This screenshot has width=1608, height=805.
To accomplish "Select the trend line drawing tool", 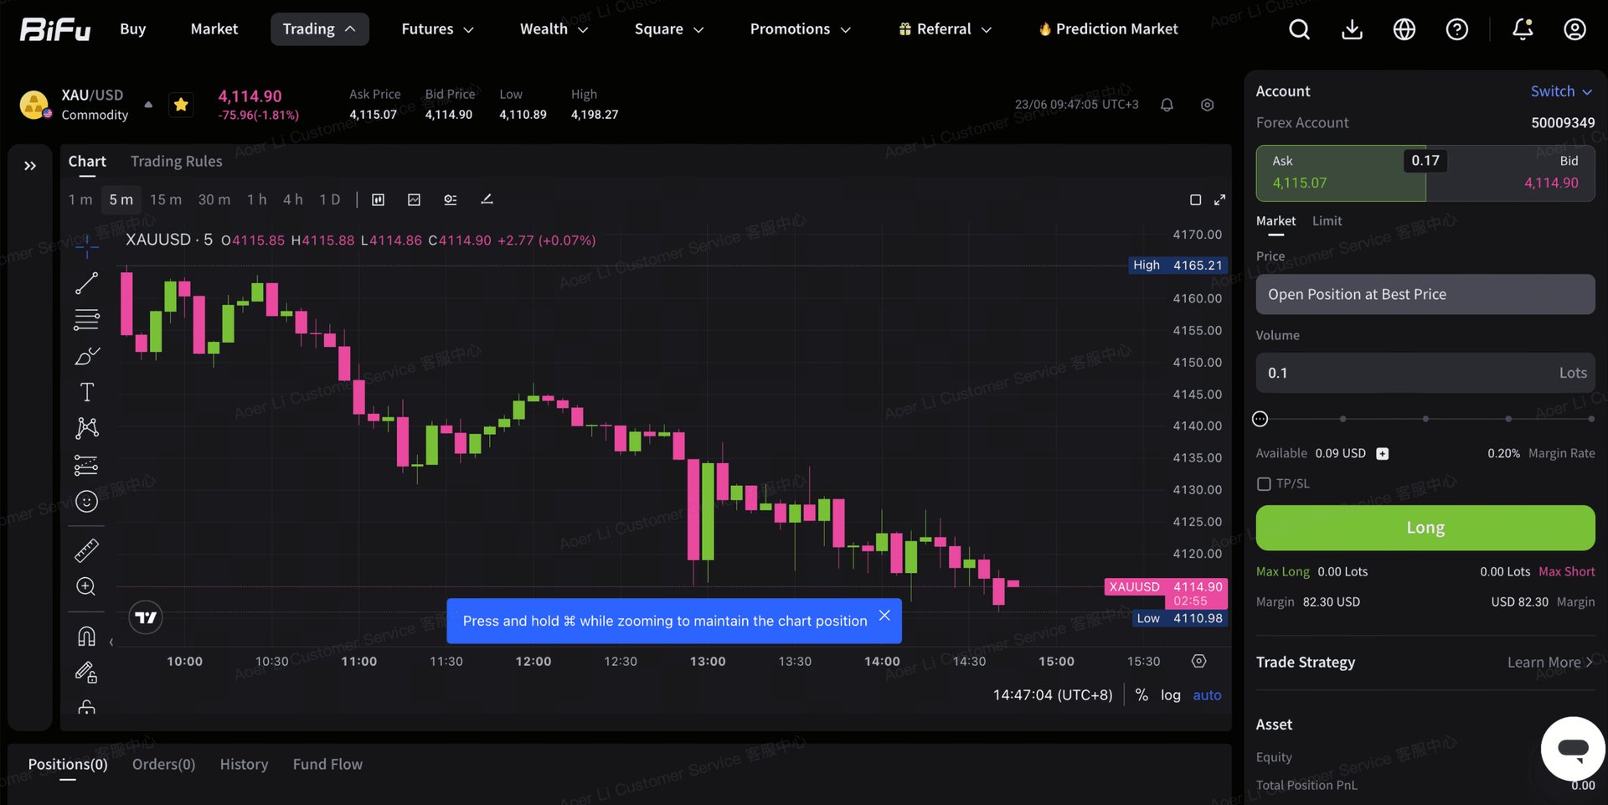I will [x=86, y=283].
